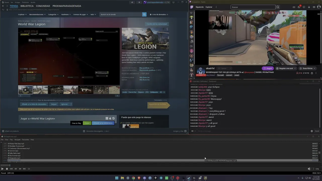Open the Navigate menu in music player

pos(17,140)
